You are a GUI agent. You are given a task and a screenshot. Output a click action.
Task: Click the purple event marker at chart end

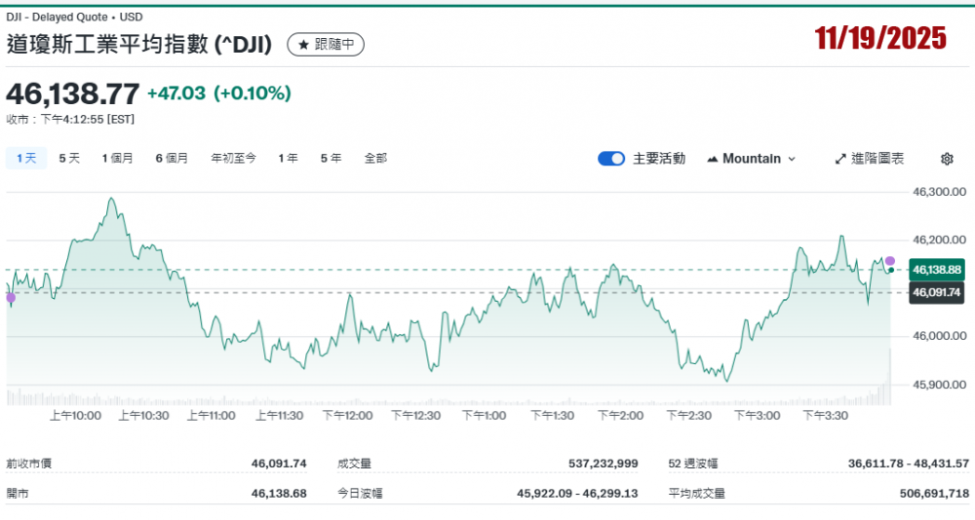point(889,260)
